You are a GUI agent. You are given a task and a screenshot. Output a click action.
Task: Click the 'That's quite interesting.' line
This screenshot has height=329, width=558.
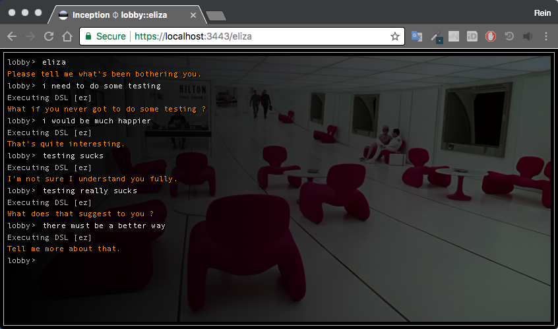click(66, 144)
